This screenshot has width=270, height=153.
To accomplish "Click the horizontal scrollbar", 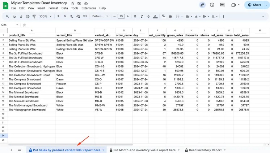I will coord(70,145).
